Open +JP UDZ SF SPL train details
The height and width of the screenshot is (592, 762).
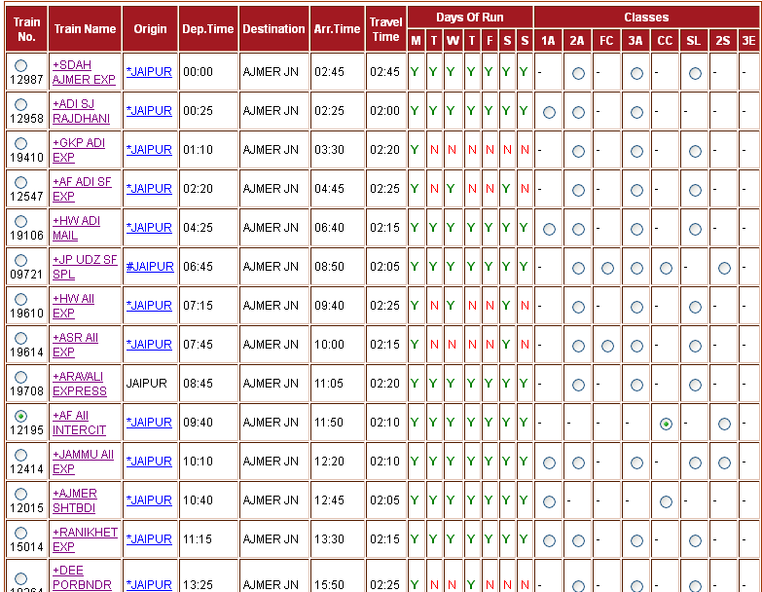[85, 267]
